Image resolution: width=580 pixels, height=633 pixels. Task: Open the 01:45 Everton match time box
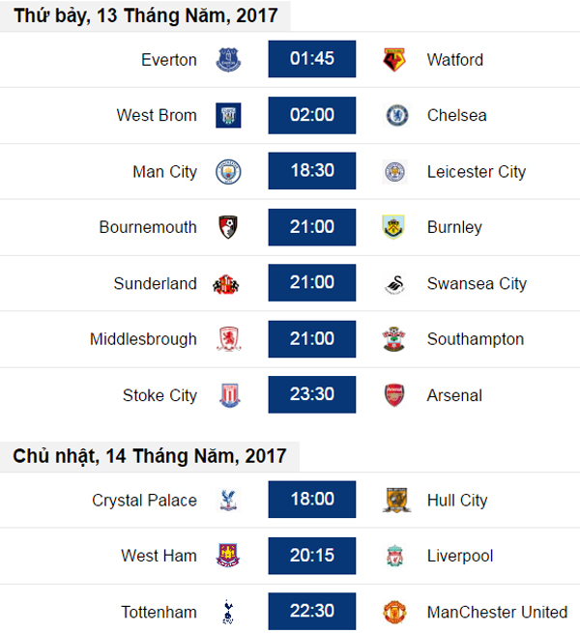[x=312, y=59]
